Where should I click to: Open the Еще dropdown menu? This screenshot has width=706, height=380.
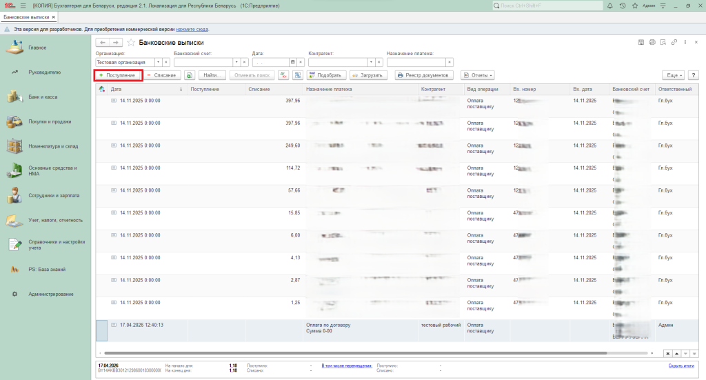tap(672, 74)
